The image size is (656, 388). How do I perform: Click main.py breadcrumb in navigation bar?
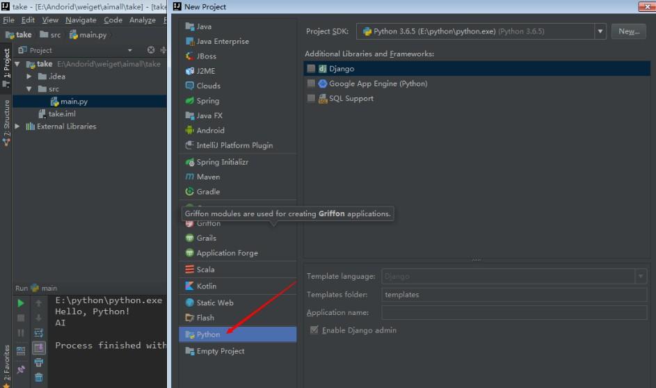point(88,35)
